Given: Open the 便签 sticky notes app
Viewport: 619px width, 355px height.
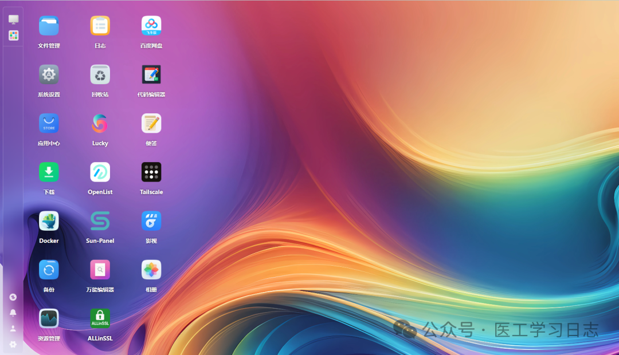Looking at the screenshot, I should point(151,123).
